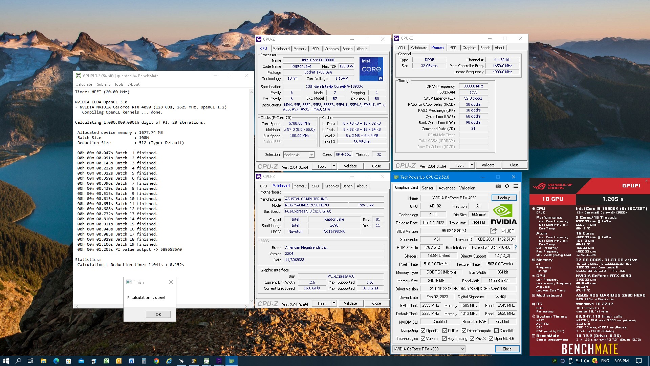
Task: Open Excel from the taskbar
Action: coord(106,361)
